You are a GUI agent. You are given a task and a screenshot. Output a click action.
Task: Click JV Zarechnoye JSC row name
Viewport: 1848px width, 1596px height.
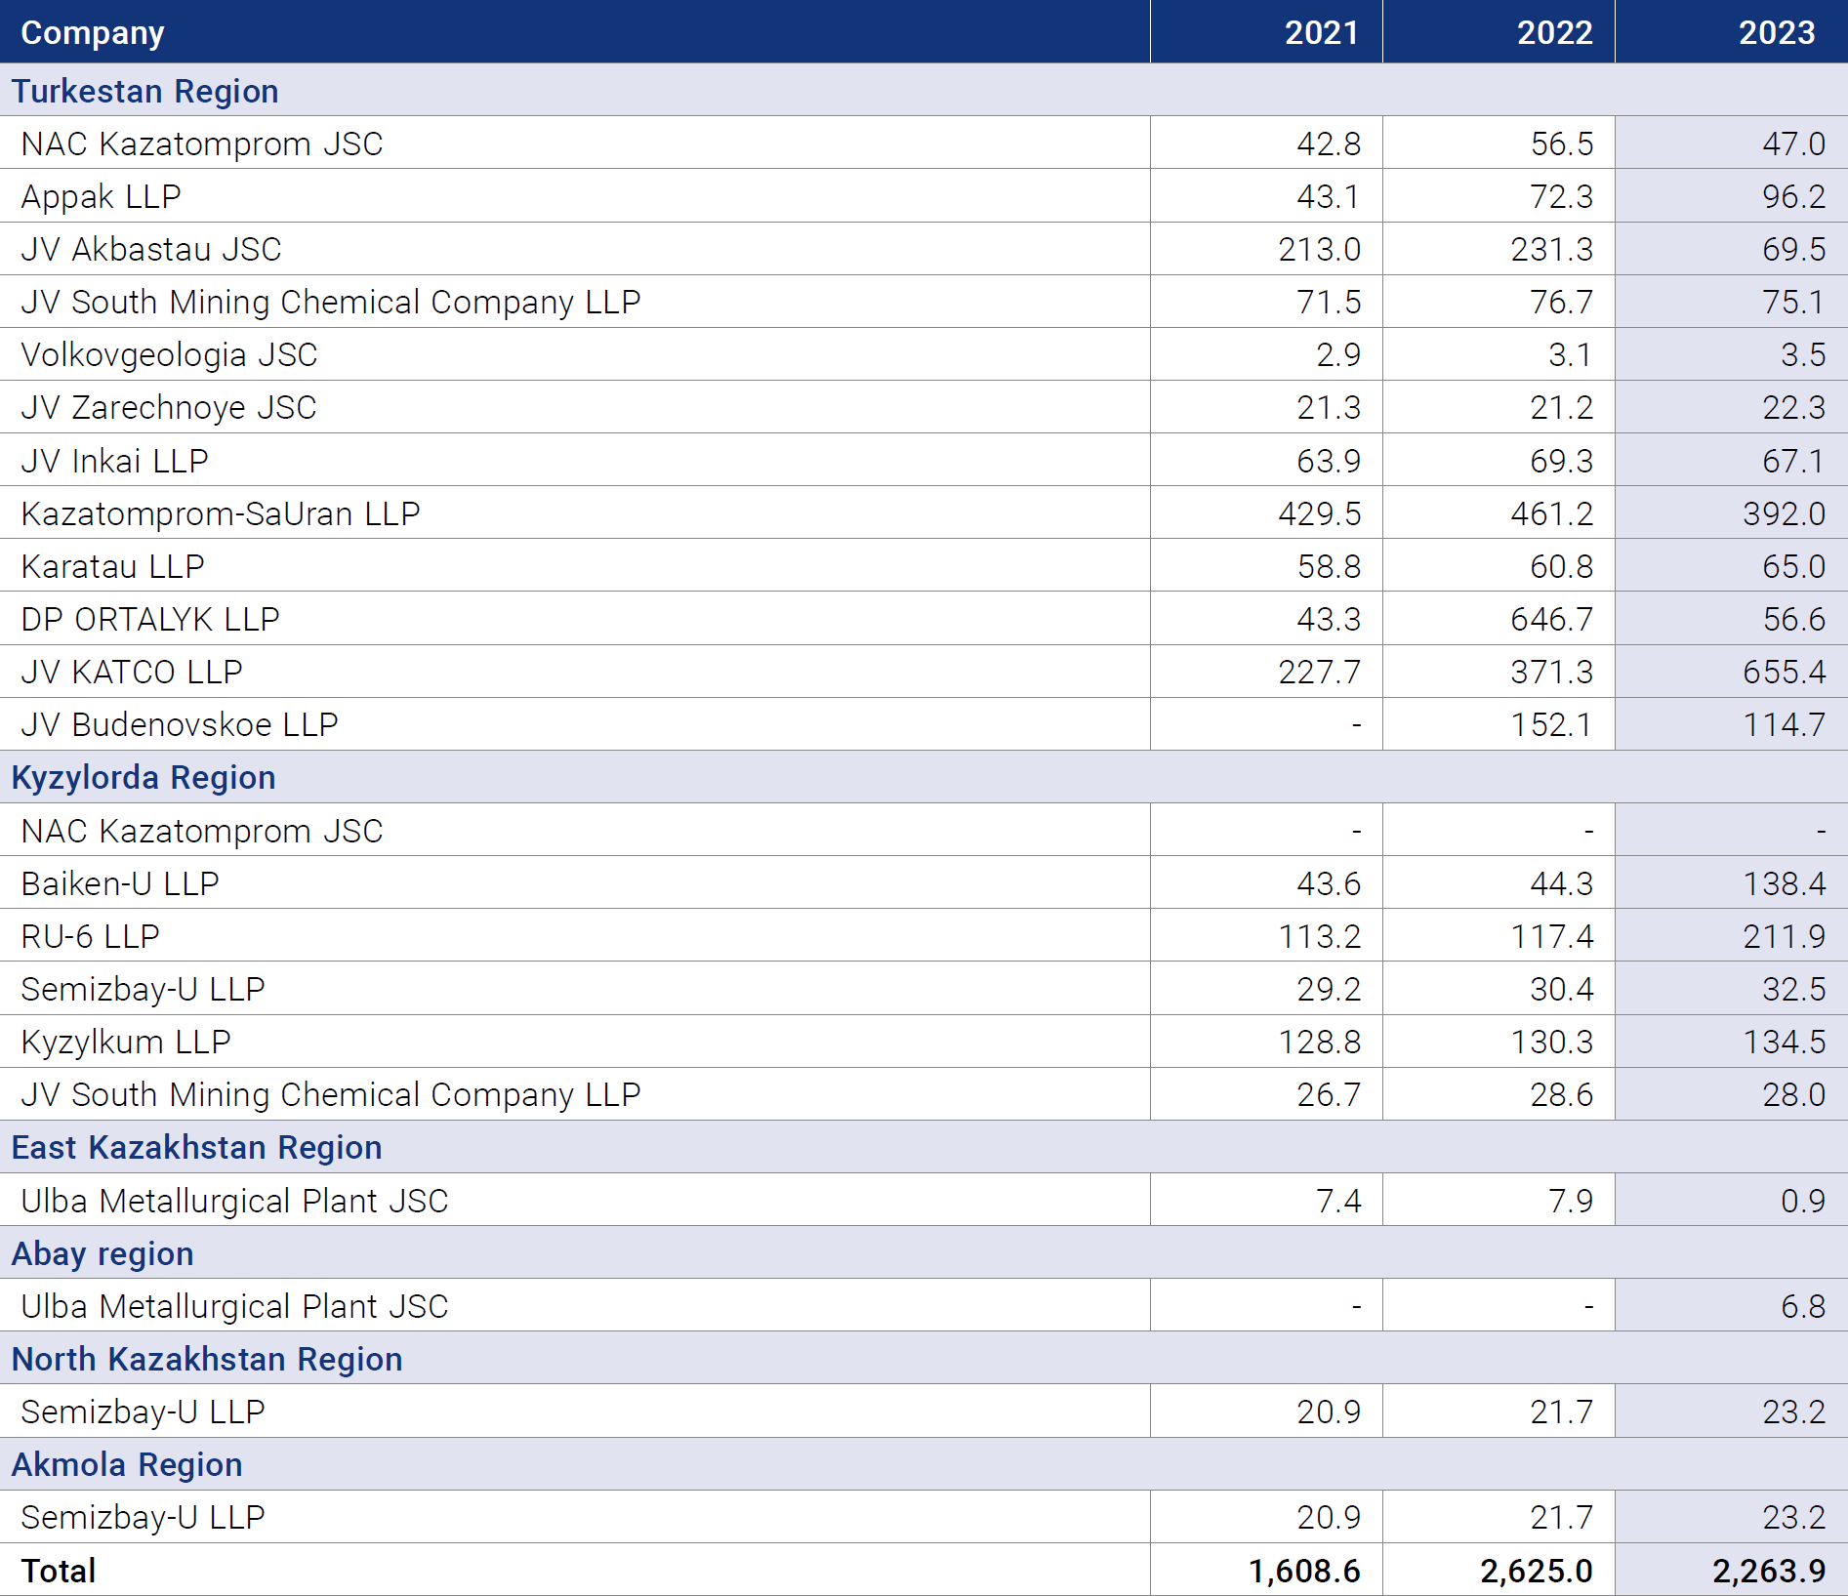coord(169,407)
